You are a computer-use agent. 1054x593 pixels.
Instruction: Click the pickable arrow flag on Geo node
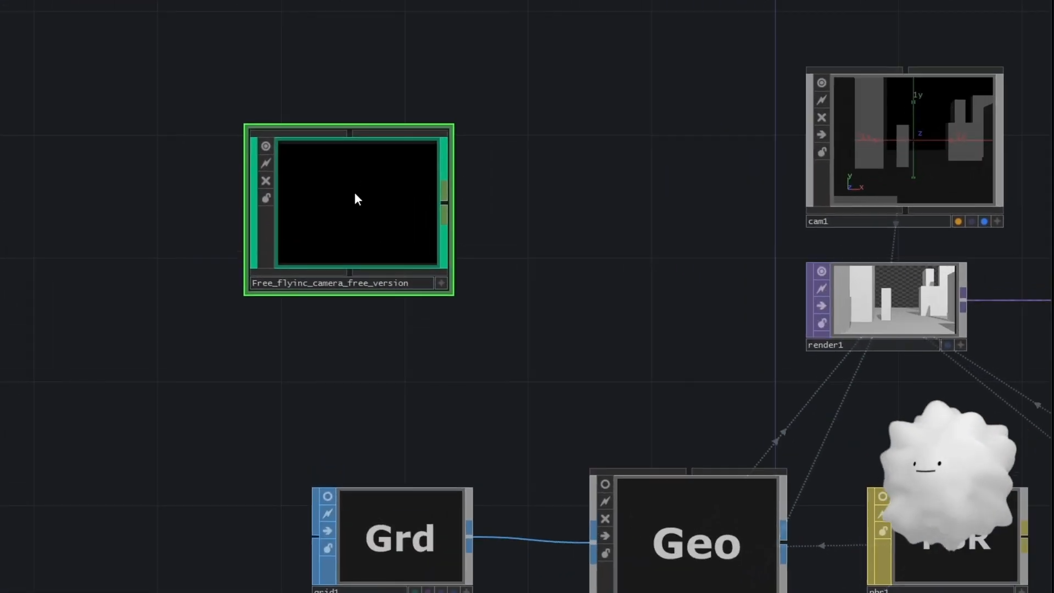605,536
